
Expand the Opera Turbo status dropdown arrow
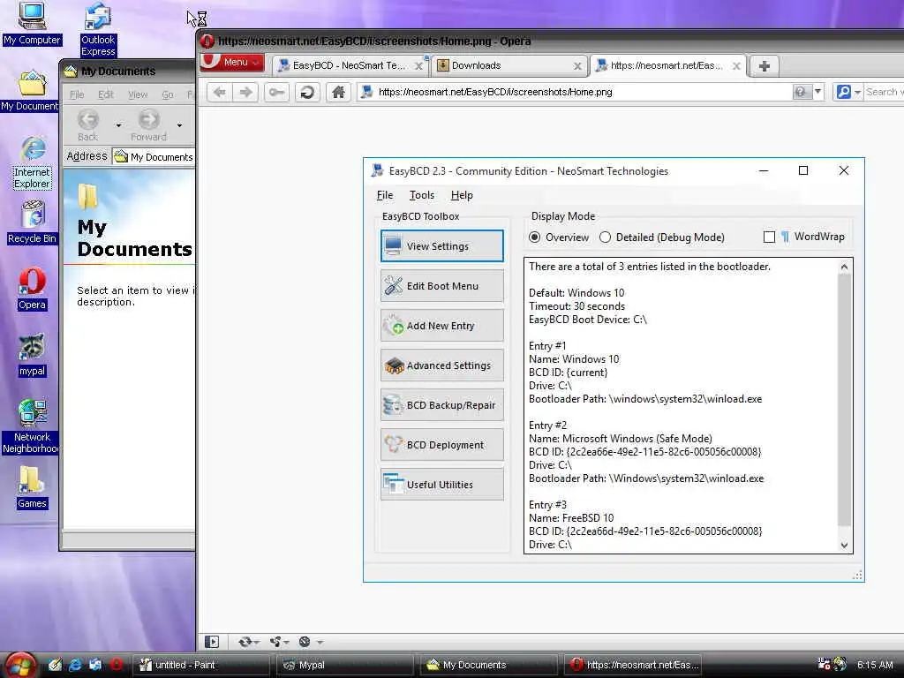pos(320,643)
